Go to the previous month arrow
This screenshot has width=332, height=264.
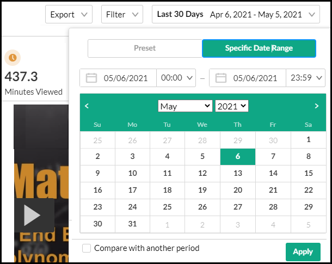87,106
